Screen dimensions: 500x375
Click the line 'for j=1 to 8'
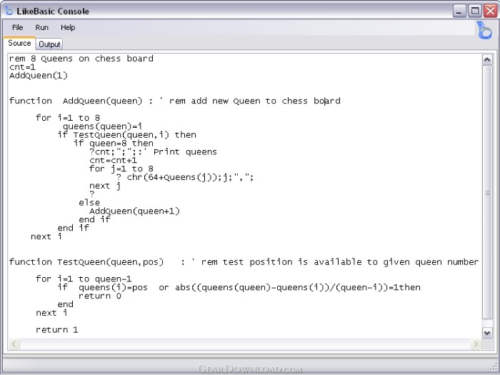point(121,169)
